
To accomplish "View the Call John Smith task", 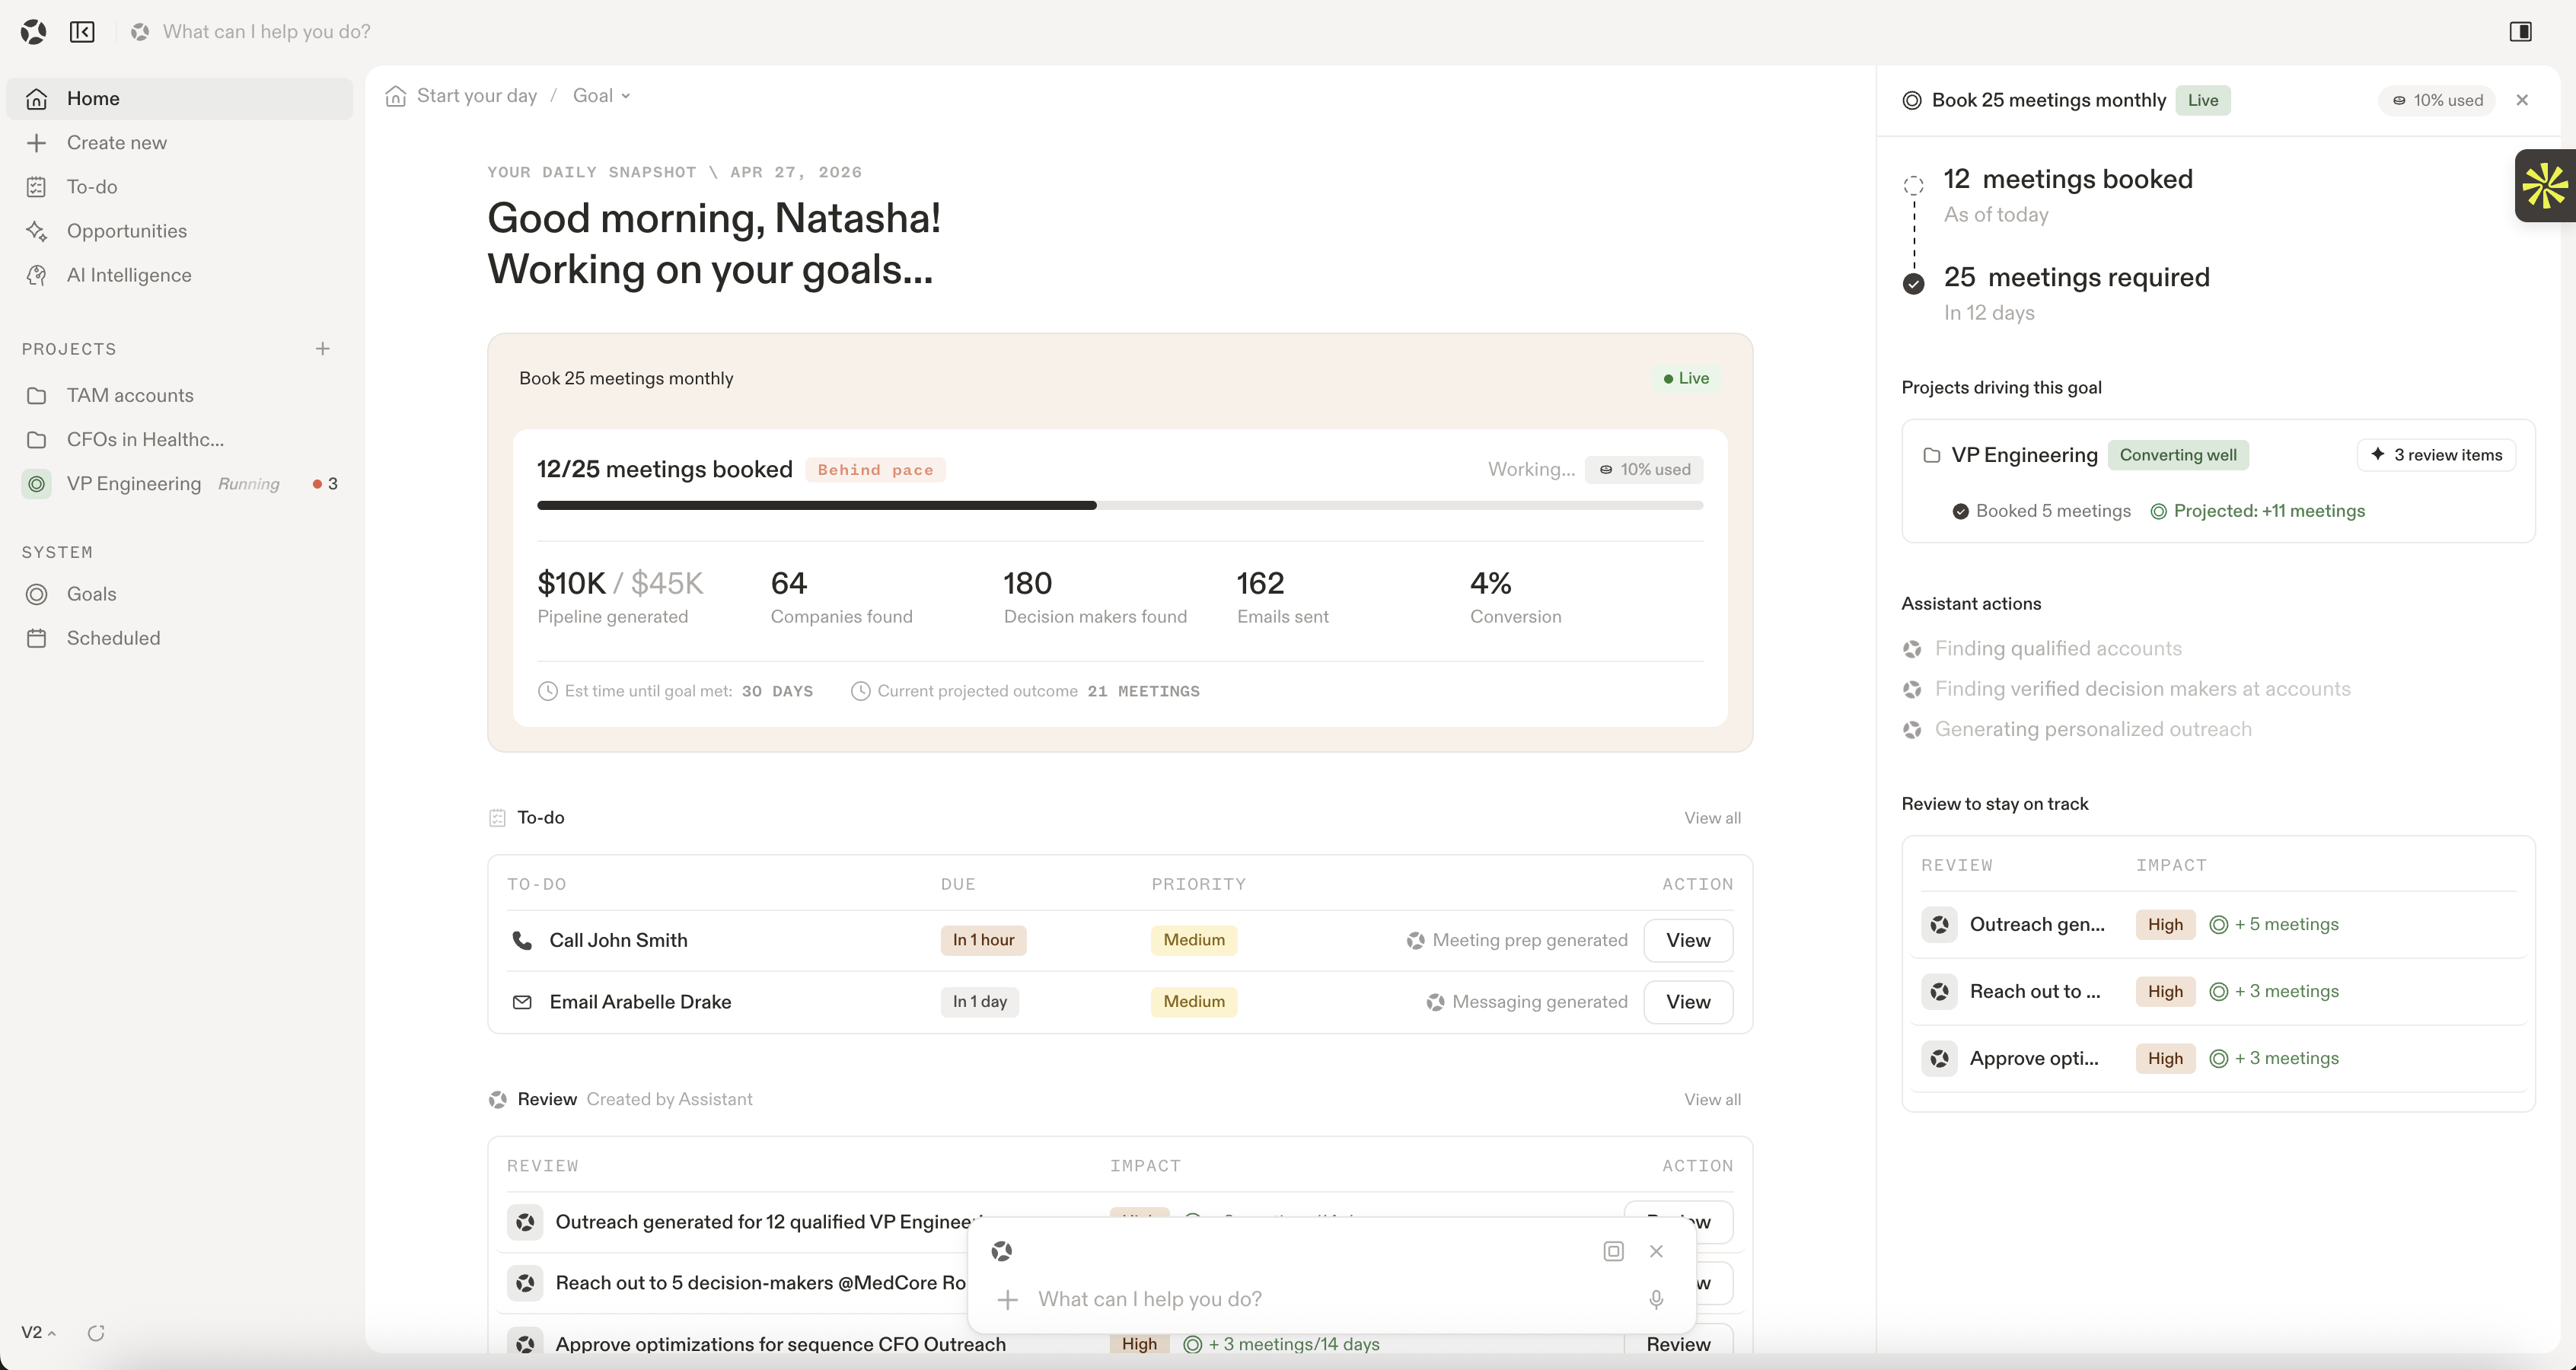I will [1688, 940].
